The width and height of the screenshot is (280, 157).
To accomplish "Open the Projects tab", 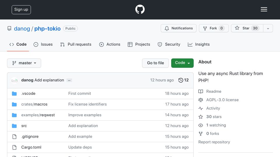I will coord(139,44).
